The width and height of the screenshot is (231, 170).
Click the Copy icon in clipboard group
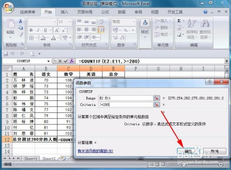pyautogui.click(x=20, y=28)
